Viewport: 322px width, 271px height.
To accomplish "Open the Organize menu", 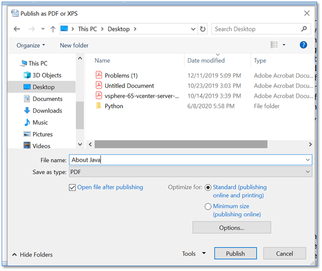I will coord(31,45).
